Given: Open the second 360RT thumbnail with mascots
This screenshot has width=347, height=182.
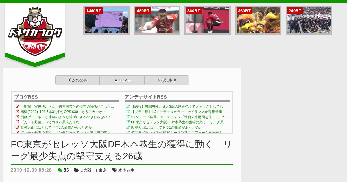Looking at the screenshot, I should point(258,20).
